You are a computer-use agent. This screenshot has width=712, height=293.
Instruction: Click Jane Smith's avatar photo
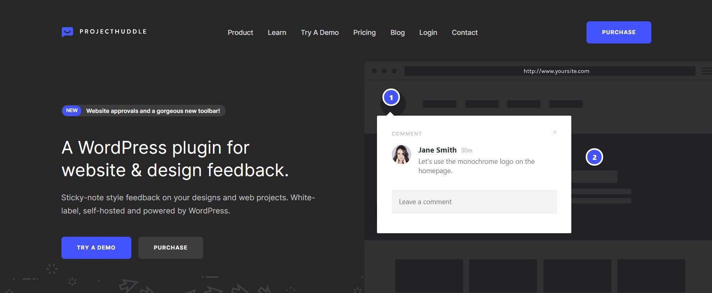(401, 154)
